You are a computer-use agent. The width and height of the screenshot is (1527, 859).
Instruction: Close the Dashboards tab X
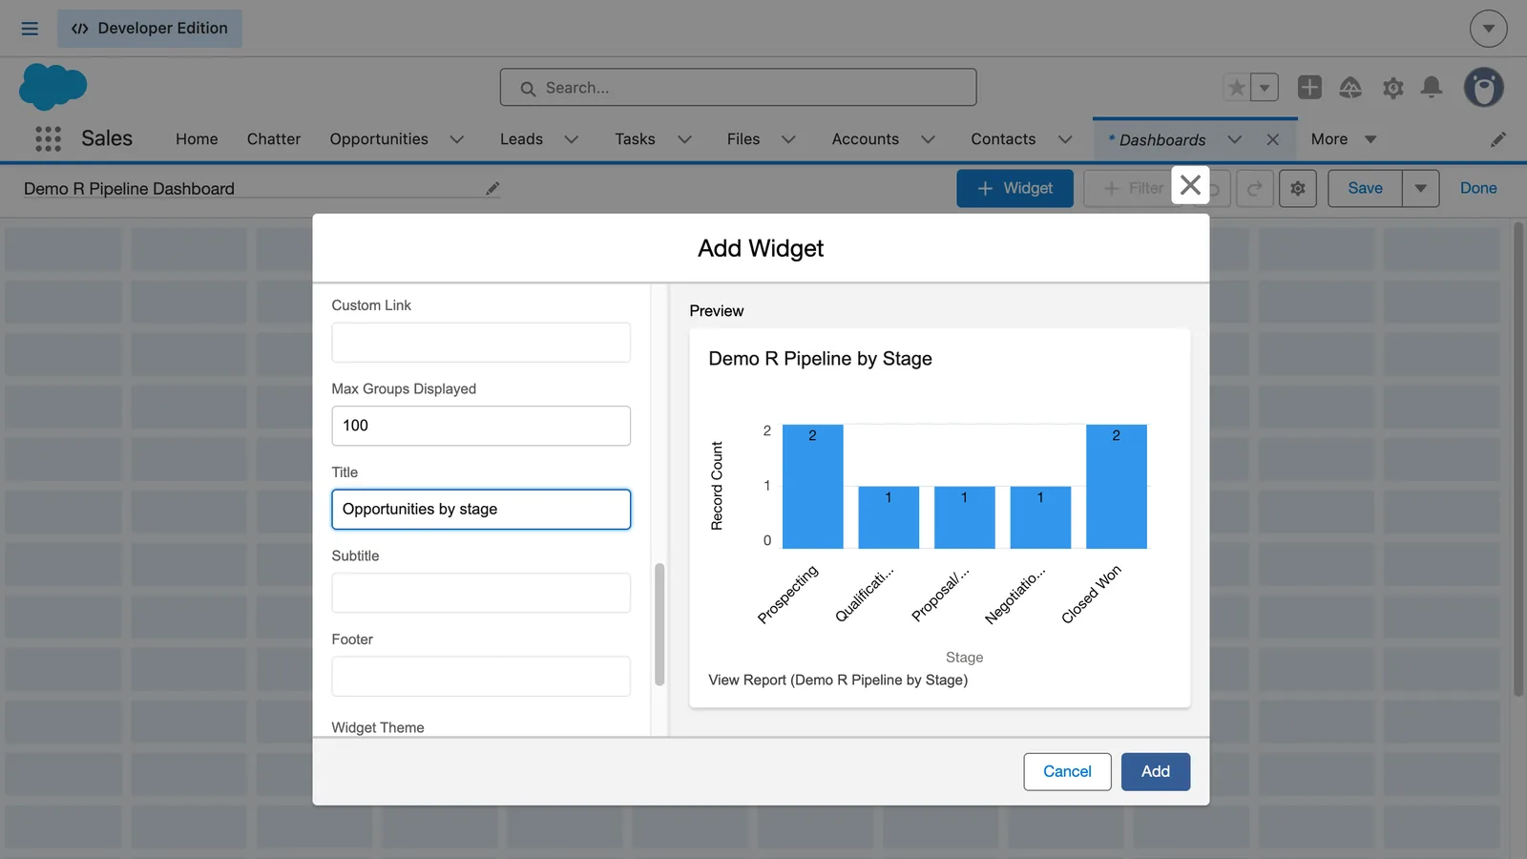coord(1272,139)
